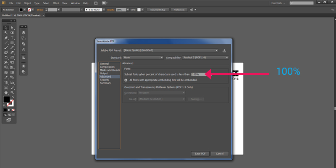Image resolution: width=336 pixels, height=168 pixels.
Task: Select the Magic Wand tool
Action: (x=6, y=33)
